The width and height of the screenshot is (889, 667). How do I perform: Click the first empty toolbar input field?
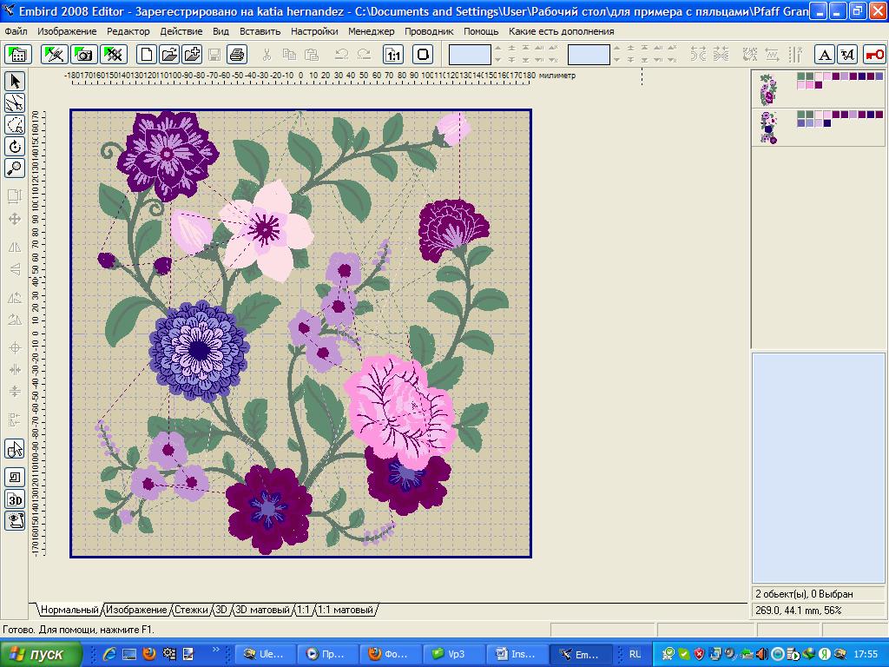(469, 55)
